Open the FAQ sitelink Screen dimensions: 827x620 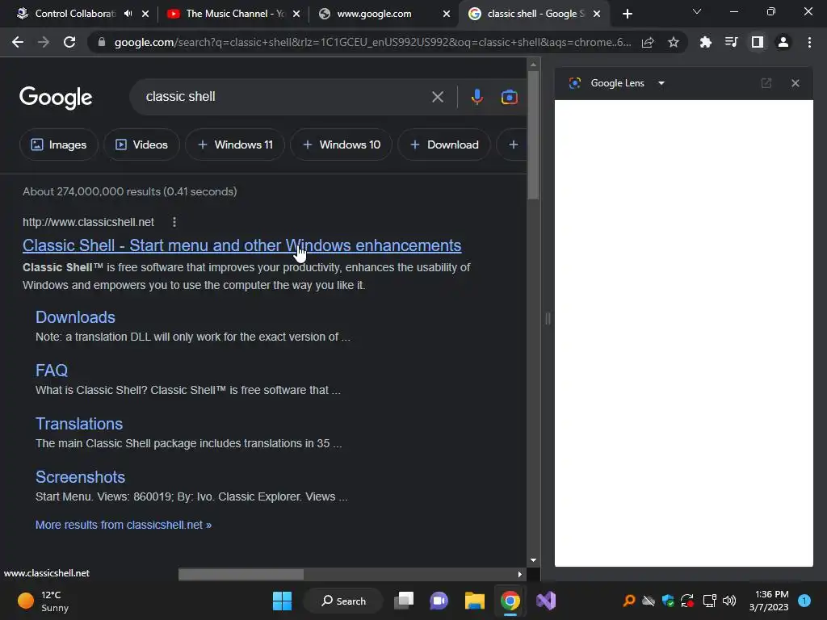(52, 370)
